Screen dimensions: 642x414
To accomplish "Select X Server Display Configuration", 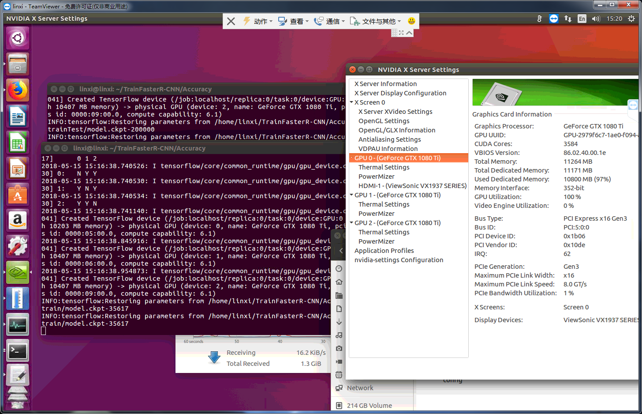I will 400,93.
